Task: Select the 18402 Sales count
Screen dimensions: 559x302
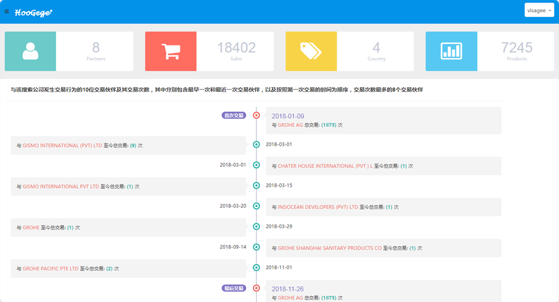Action: pos(236,47)
